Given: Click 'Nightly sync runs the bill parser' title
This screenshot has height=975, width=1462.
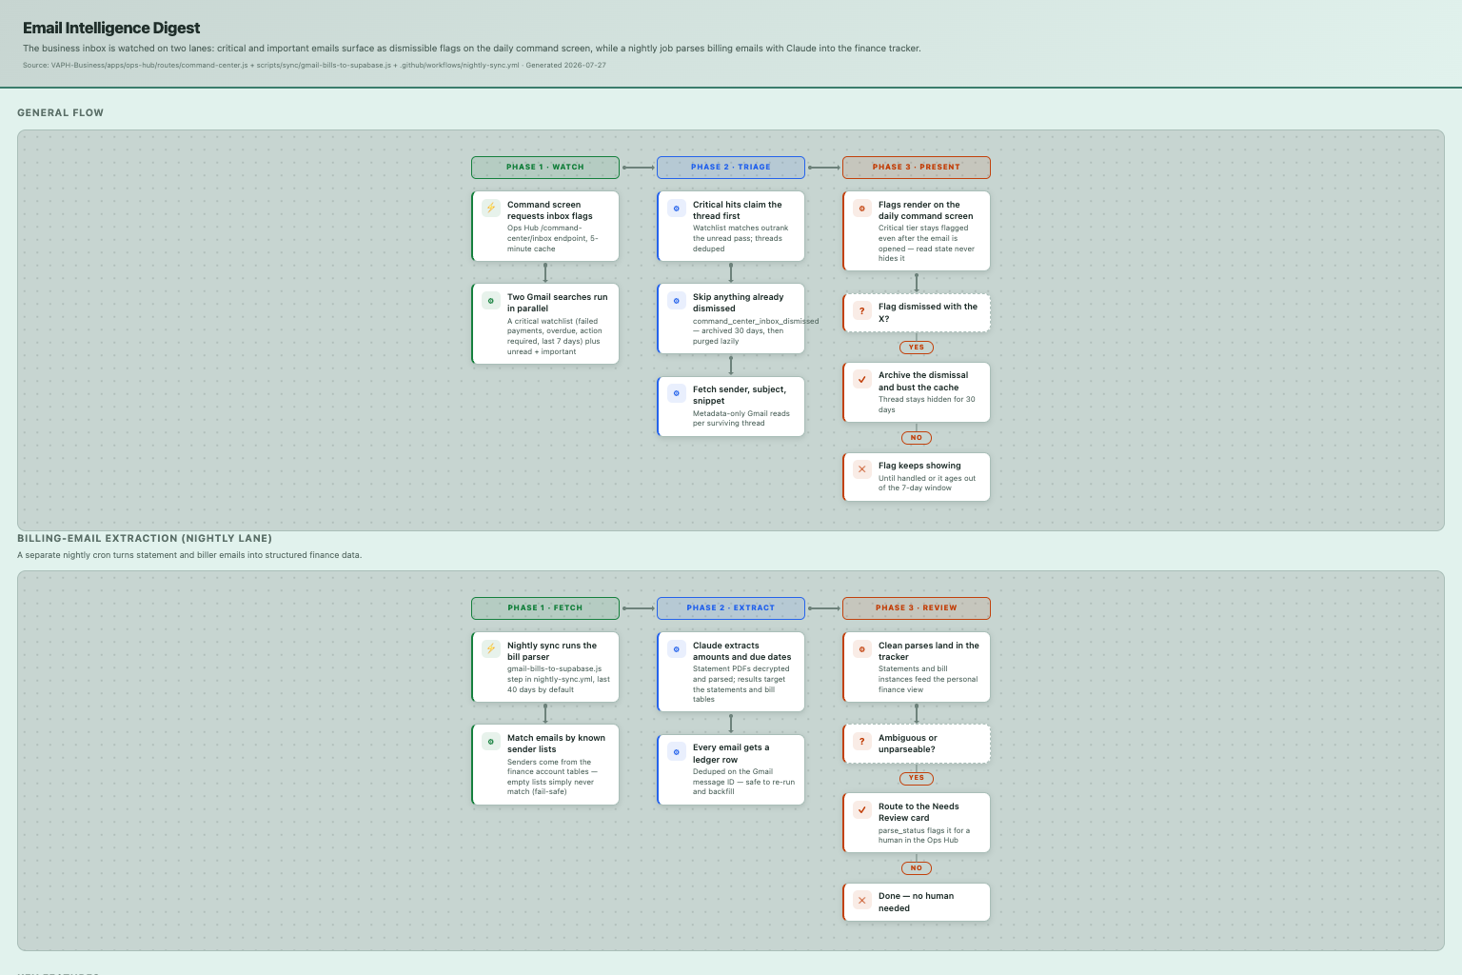Looking at the screenshot, I should click(x=552, y=651).
